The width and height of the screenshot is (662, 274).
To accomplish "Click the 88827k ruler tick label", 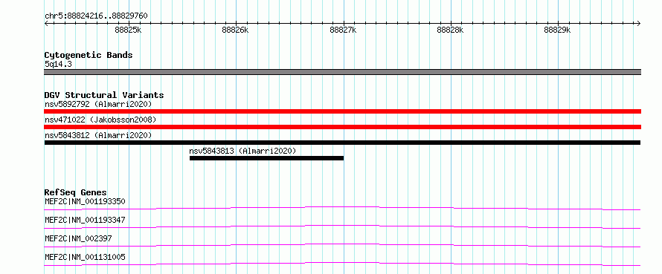I will pyautogui.click(x=343, y=30).
